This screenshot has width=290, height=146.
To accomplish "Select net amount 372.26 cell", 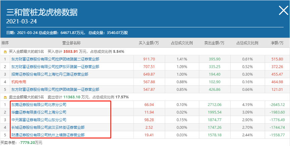I will coord(277,67).
